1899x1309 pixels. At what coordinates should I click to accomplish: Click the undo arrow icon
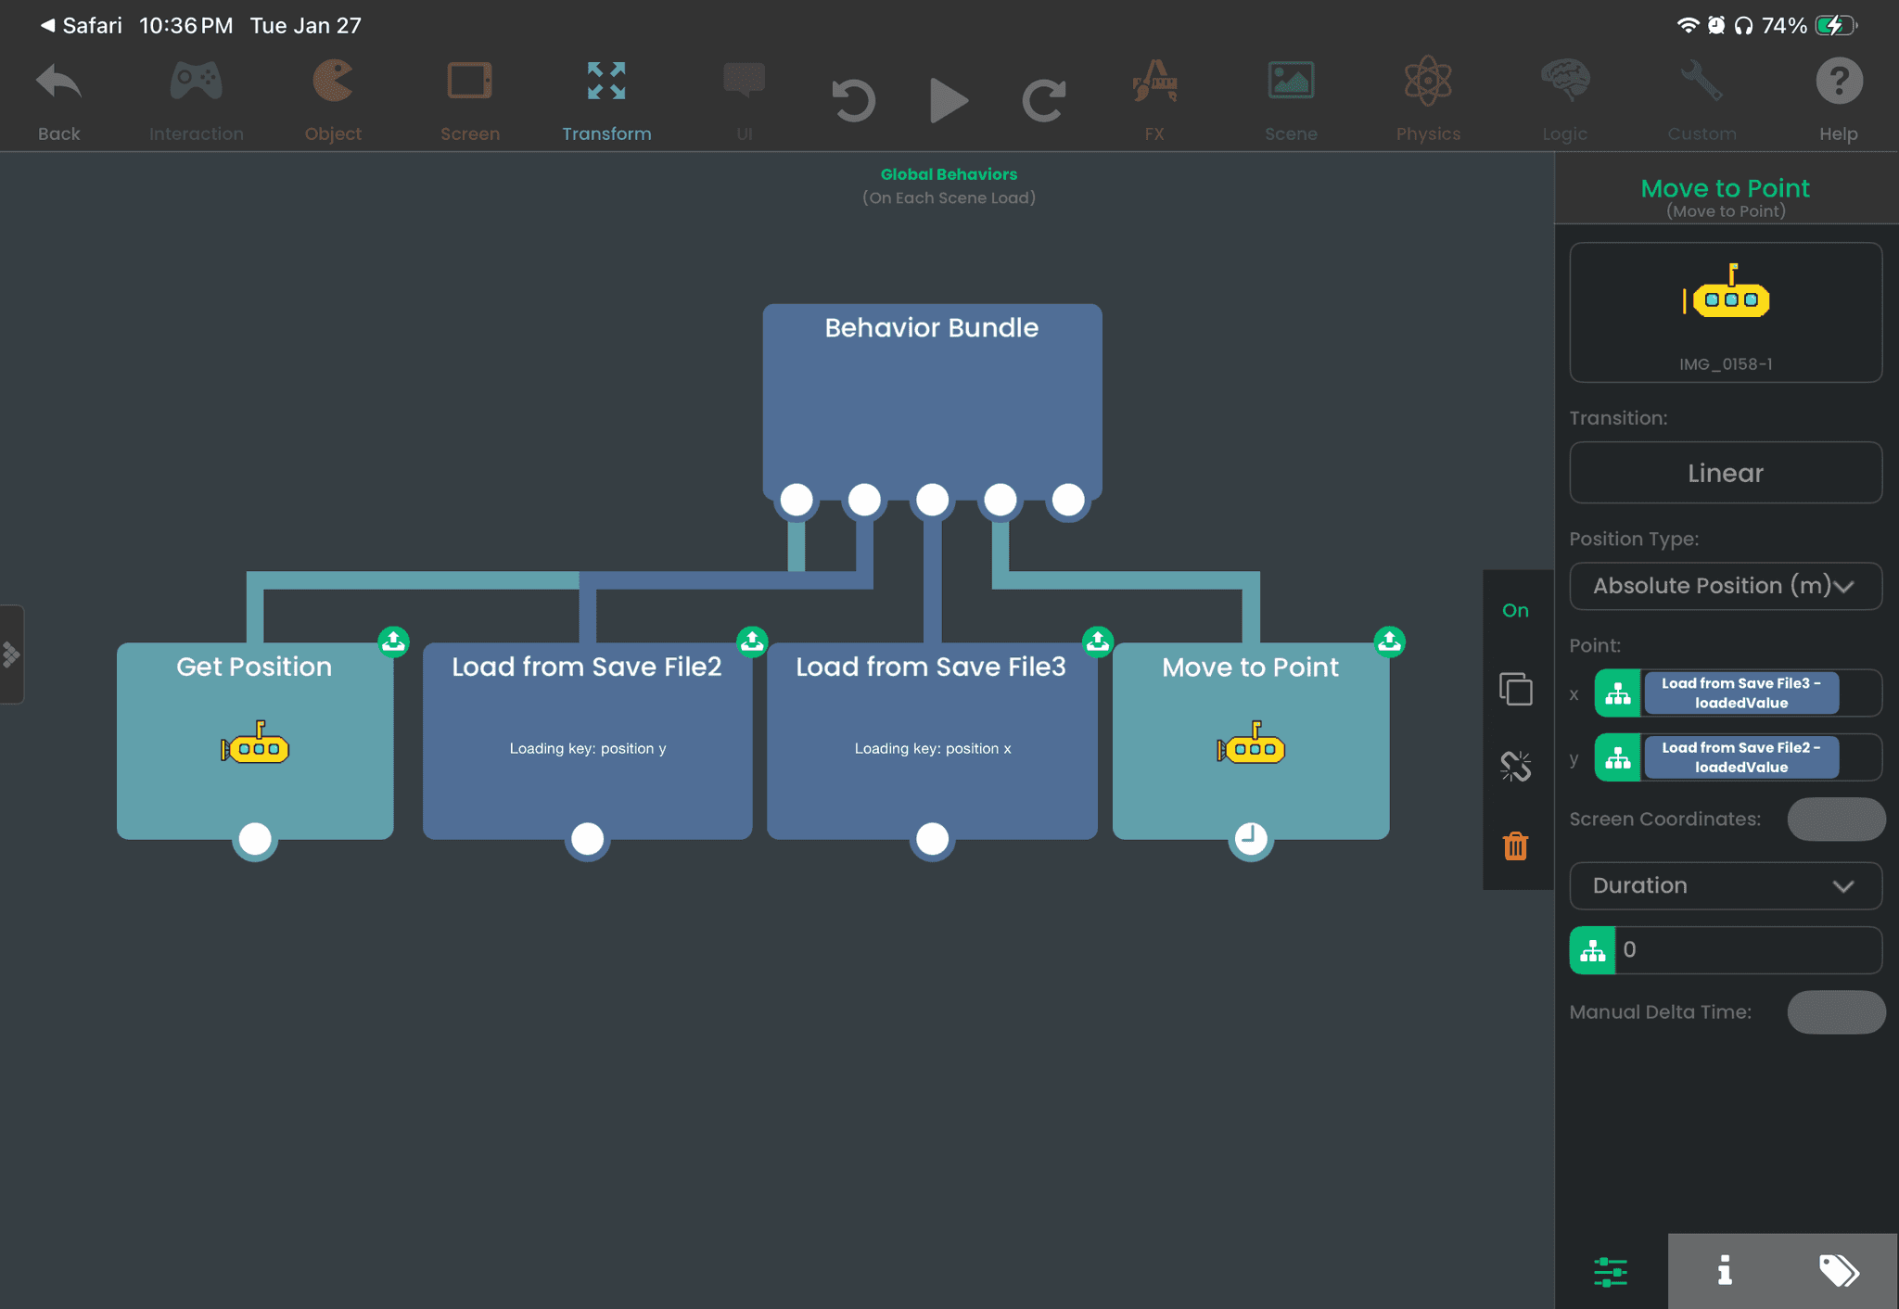tap(853, 100)
